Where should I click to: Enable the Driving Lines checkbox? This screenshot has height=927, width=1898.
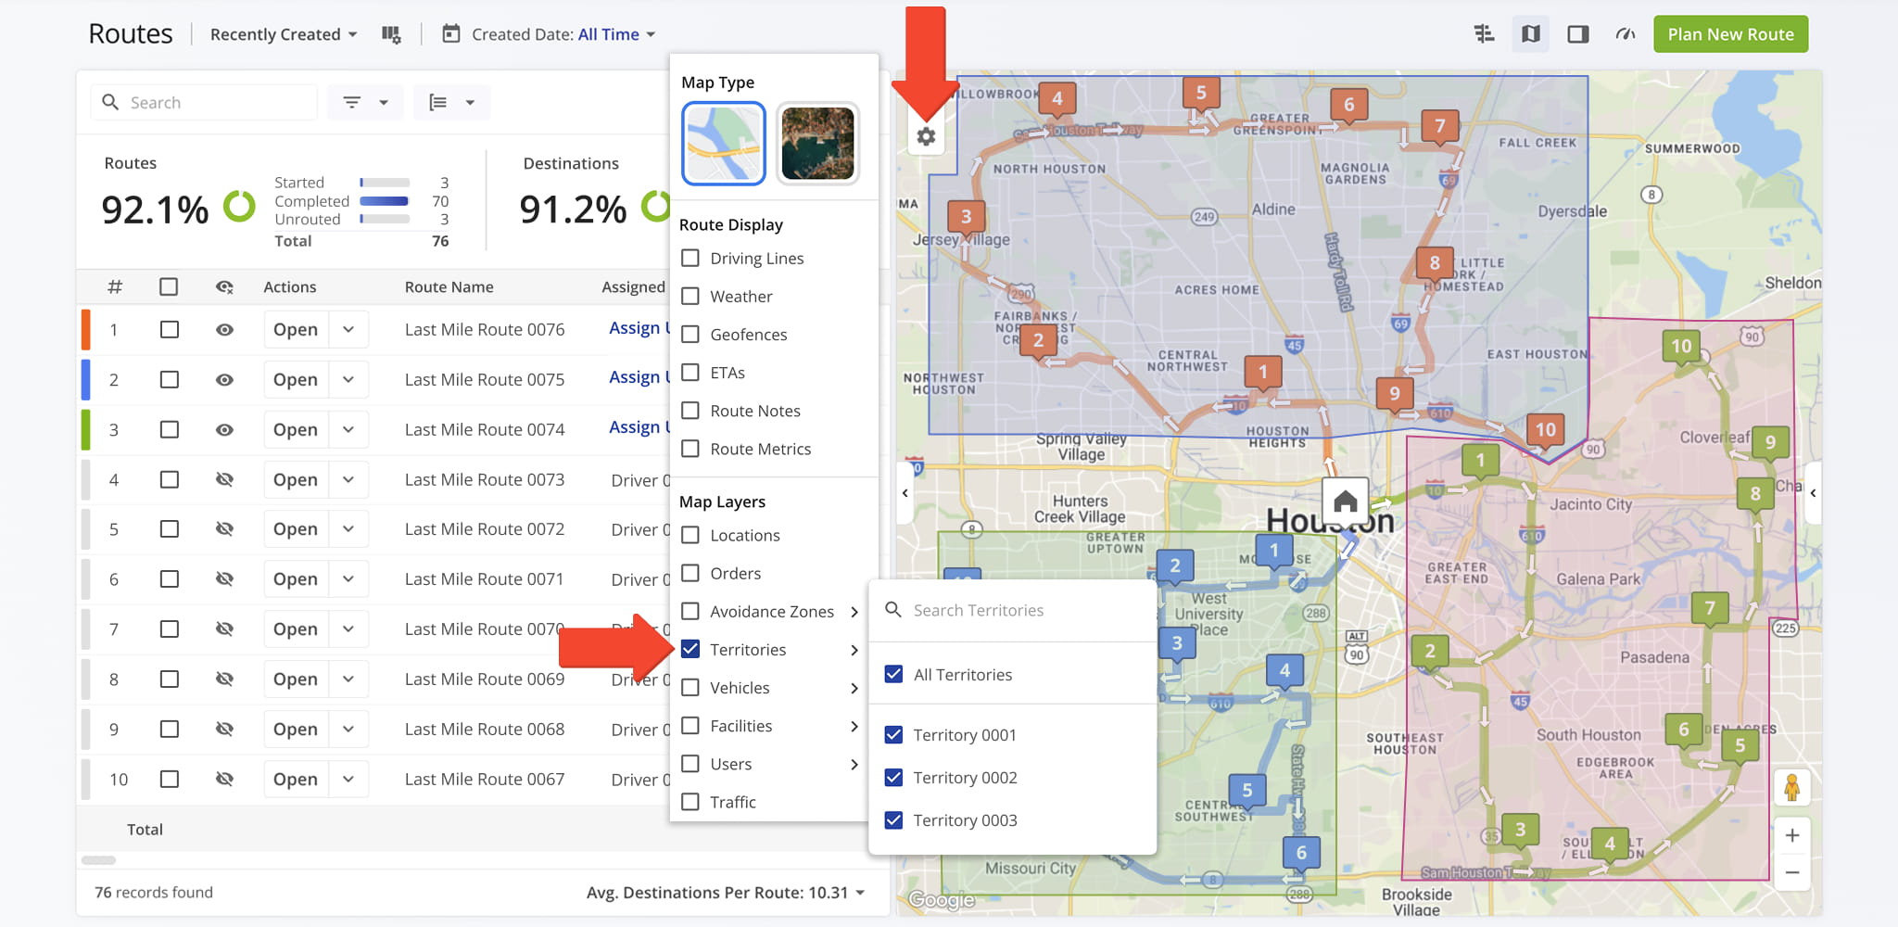690,259
